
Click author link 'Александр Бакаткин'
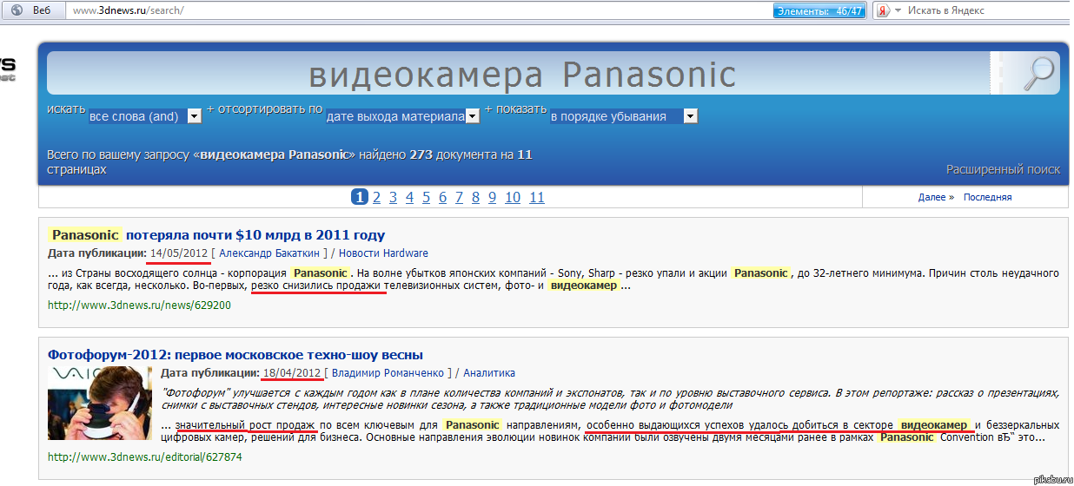tap(269, 253)
